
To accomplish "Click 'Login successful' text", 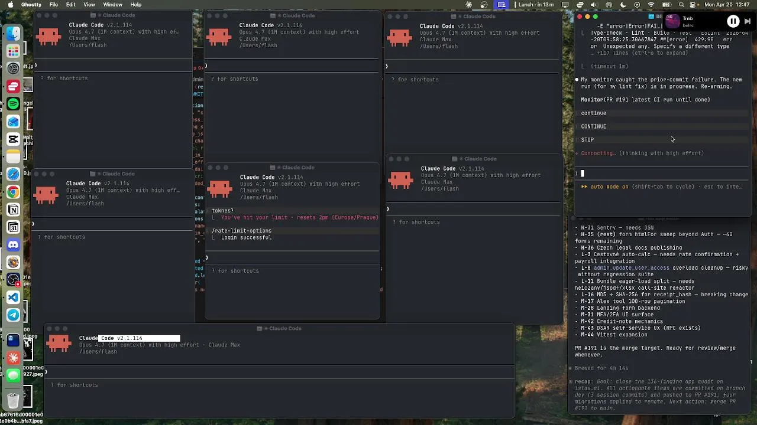I will [x=246, y=237].
